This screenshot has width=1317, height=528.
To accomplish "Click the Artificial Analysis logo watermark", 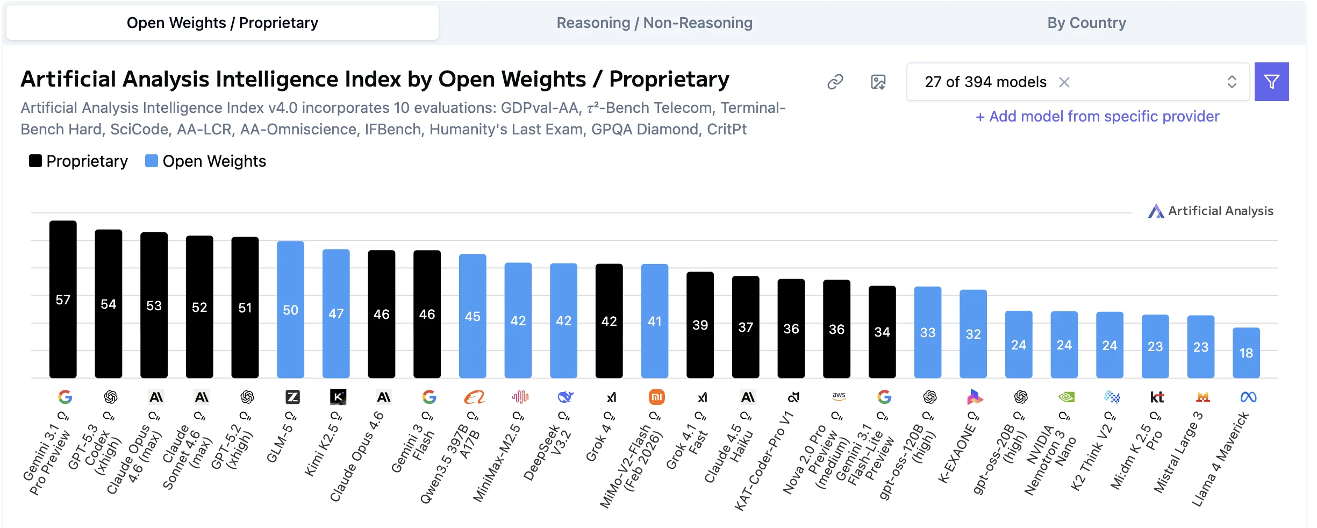I will (1211, 211).
